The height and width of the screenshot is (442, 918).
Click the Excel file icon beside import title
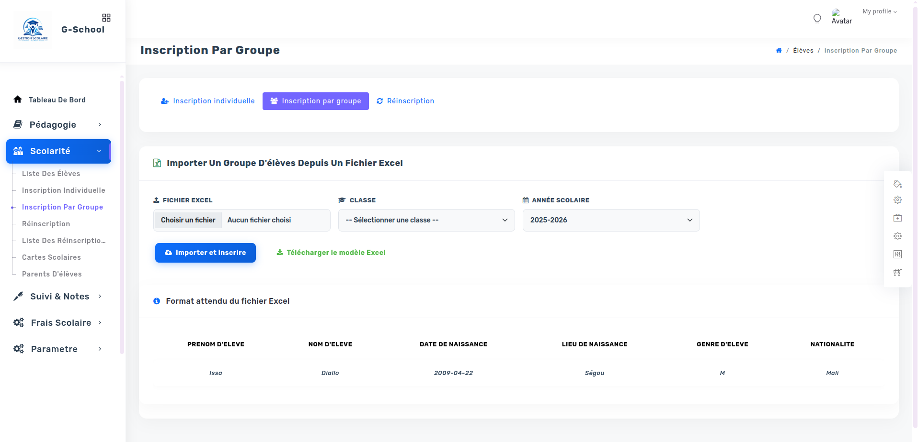coord(157,163)
